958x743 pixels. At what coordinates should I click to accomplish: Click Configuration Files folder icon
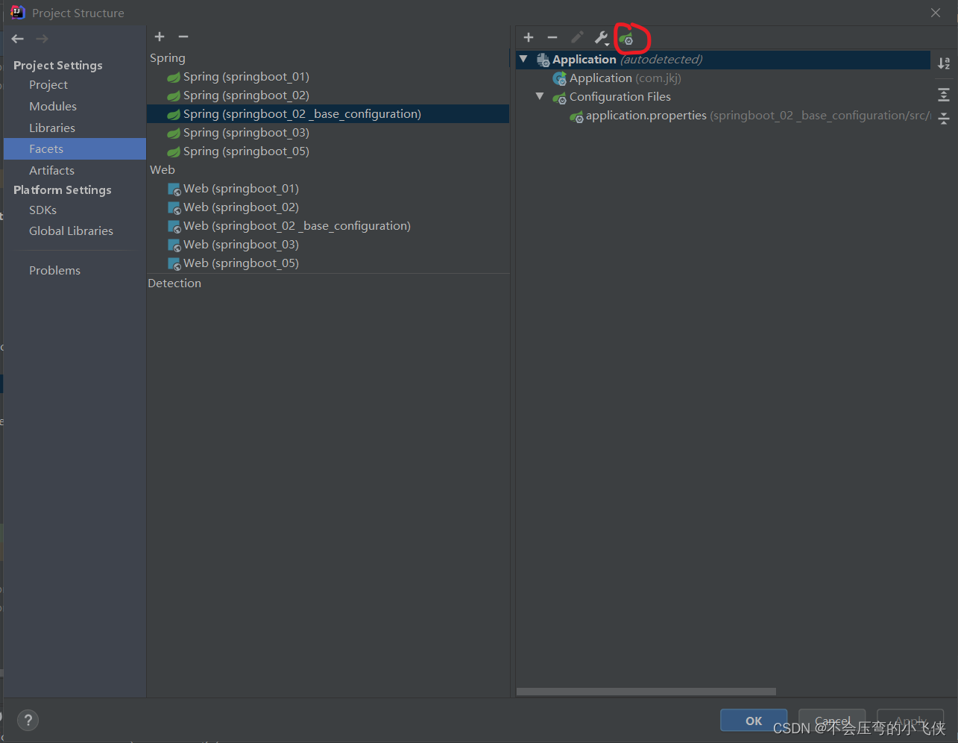coord(559,98)
